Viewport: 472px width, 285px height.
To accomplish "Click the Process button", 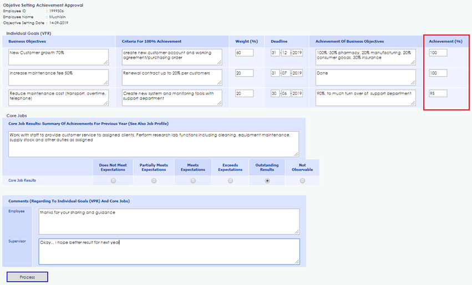I will [27, 277].
